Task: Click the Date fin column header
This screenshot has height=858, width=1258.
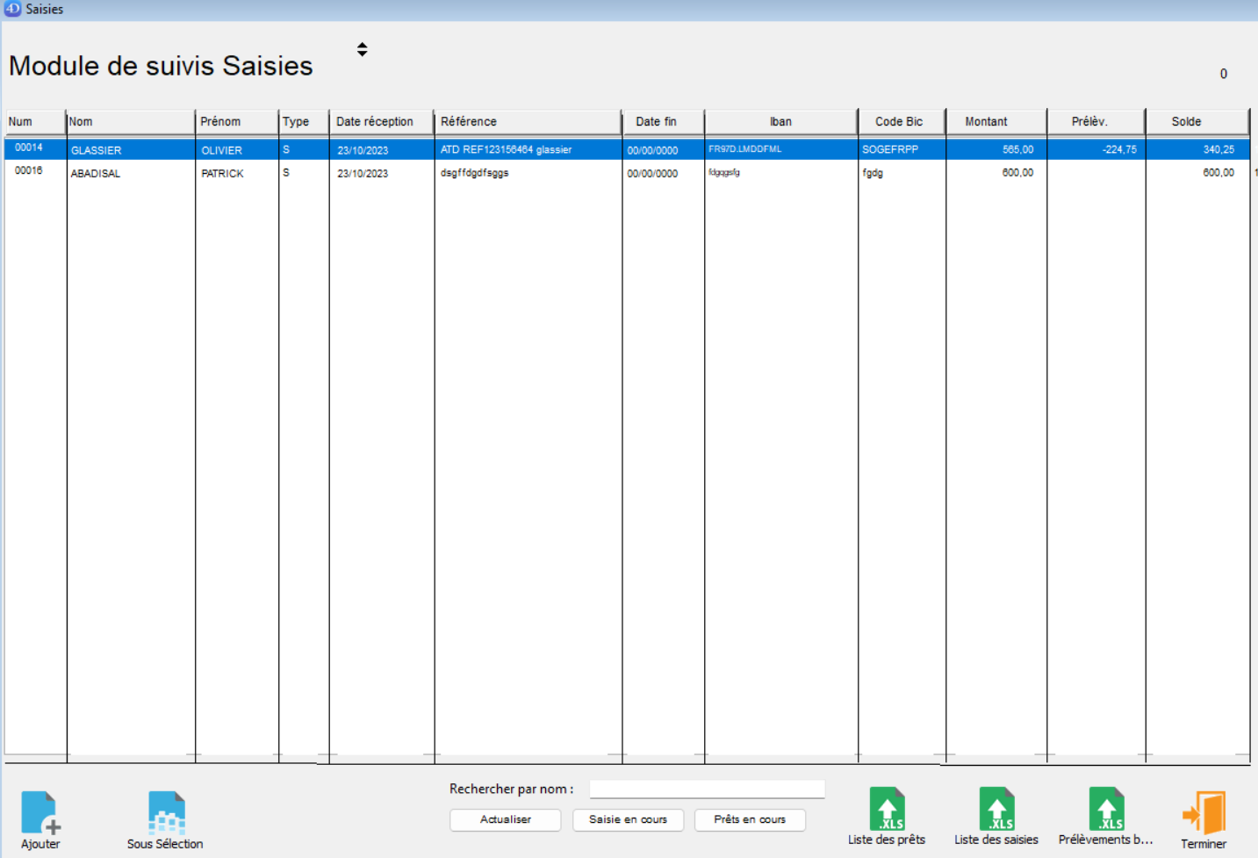Action: [664, 122]
